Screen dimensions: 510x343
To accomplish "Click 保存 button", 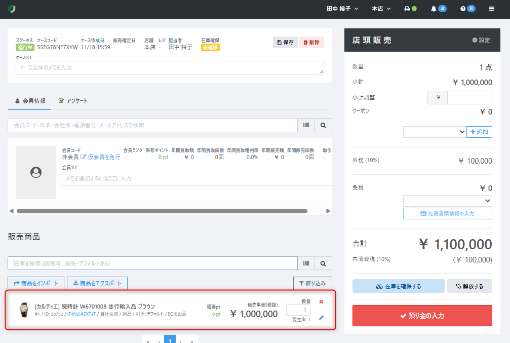I will (285, 43).
